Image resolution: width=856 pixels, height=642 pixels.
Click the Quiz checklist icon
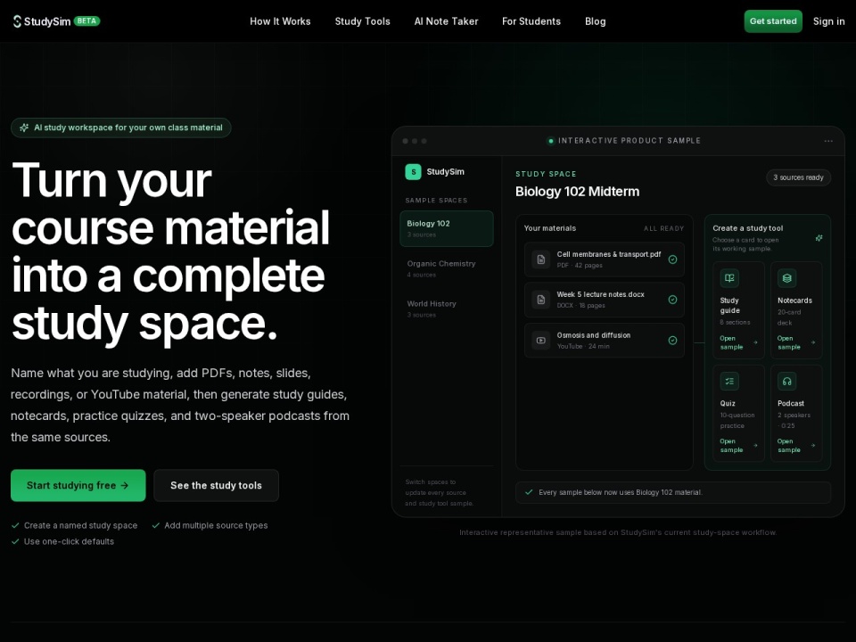pyautogui.click(x=729, y=381)
